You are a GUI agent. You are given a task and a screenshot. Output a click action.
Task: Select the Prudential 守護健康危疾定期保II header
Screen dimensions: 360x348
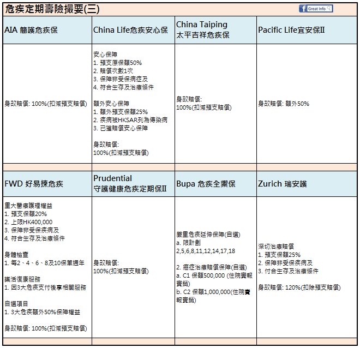tap(133, 184)
